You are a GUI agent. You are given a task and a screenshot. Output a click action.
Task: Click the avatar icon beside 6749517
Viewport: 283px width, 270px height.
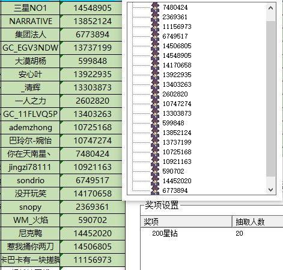tap(155, 36)
